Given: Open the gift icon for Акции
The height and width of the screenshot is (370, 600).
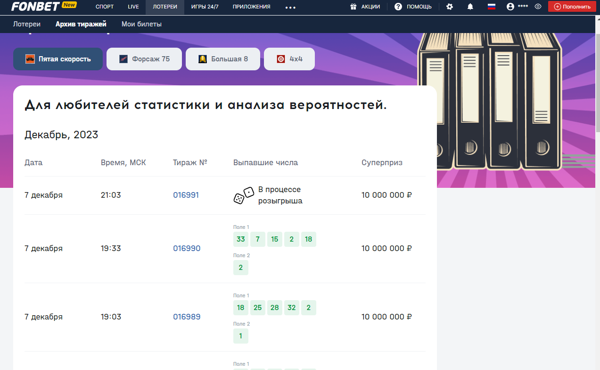Looking at the screenshot, I should pos(353,7).
